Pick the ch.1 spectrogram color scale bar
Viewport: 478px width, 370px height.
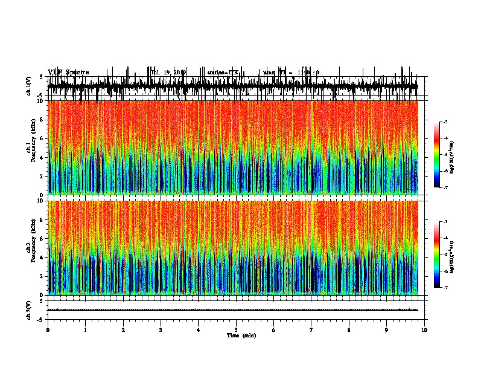(437, 155)
